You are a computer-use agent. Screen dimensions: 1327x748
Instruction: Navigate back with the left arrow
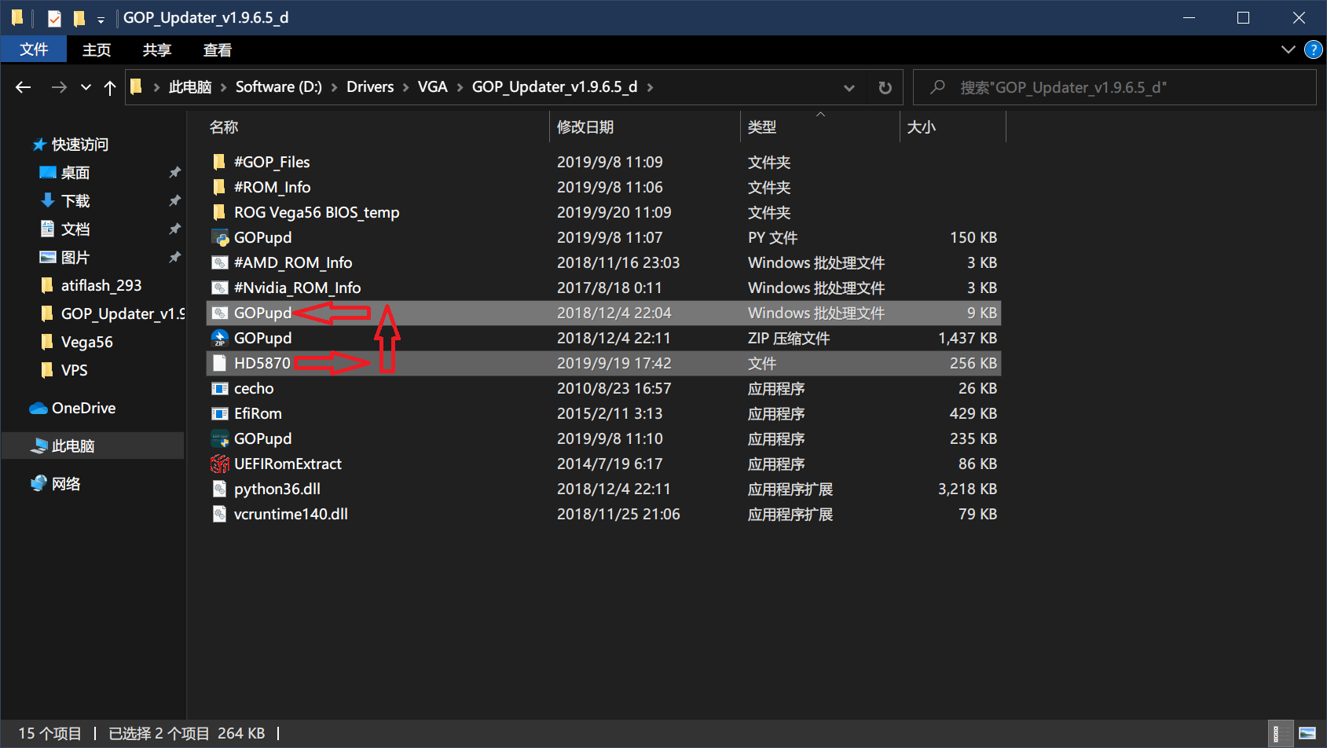click(x=24, y=87)
